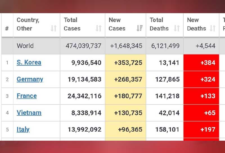Click the New Deaths sort arrows
This screenshot has height=153, width=225.
(x=213, y=28)
